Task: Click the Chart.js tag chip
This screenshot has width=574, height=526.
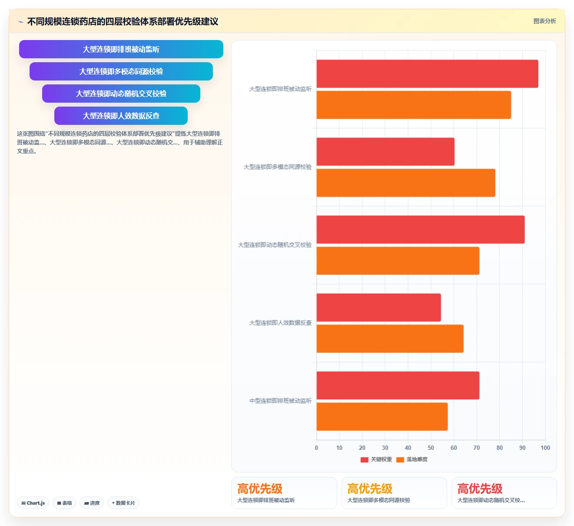Action: (x=33, y=503)
